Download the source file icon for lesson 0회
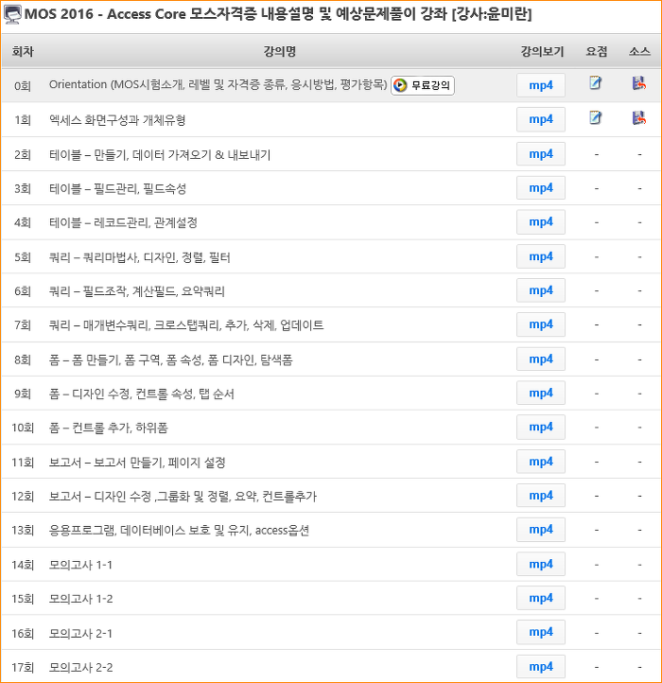This screenshot has width=662, height=683. [639, 82]
